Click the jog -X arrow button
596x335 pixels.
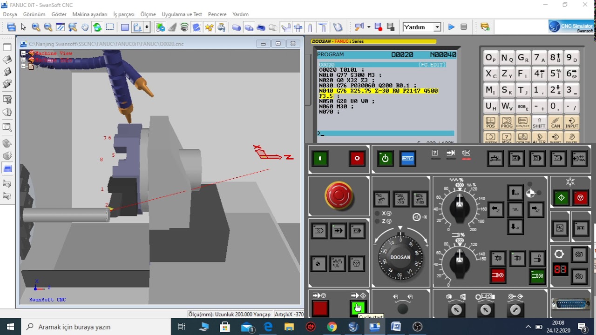515,227
